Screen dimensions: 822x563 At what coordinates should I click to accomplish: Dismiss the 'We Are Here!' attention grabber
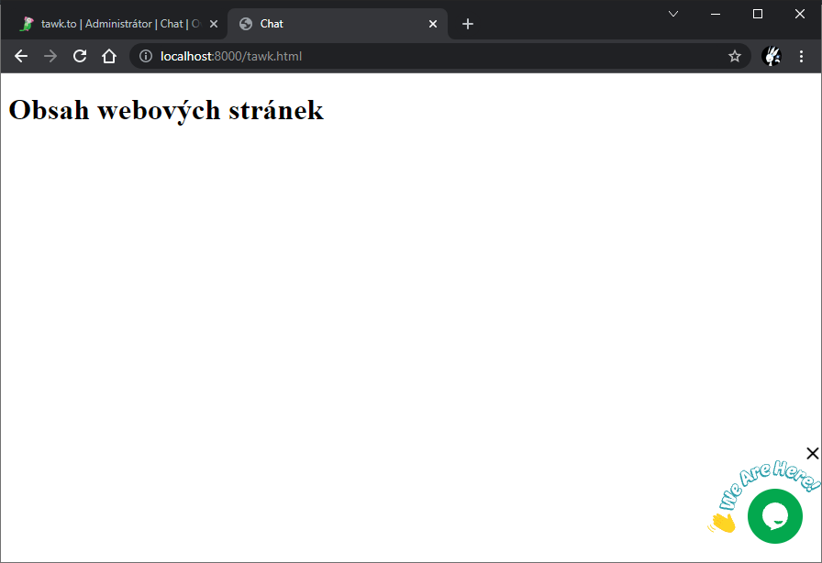tap(812, 453)
